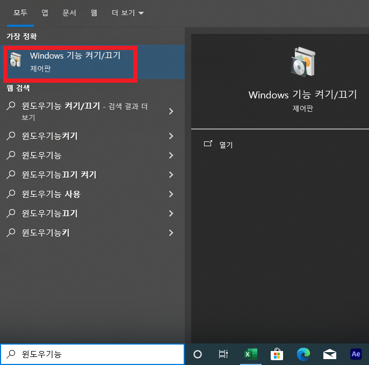Switch to the 문서 tab
The height and width of the screenshot is (365, 369).
[x=69, y=13]
